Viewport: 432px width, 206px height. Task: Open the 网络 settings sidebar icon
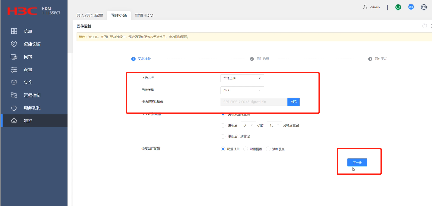point(28,57)
